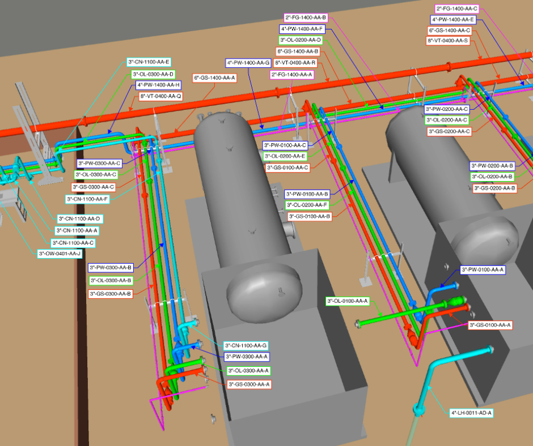Click the 3"-CN-1100-AA-G pipe tag
Image resolution: width=533 pixels, height=446 pixels.
[x=246, y=345]
